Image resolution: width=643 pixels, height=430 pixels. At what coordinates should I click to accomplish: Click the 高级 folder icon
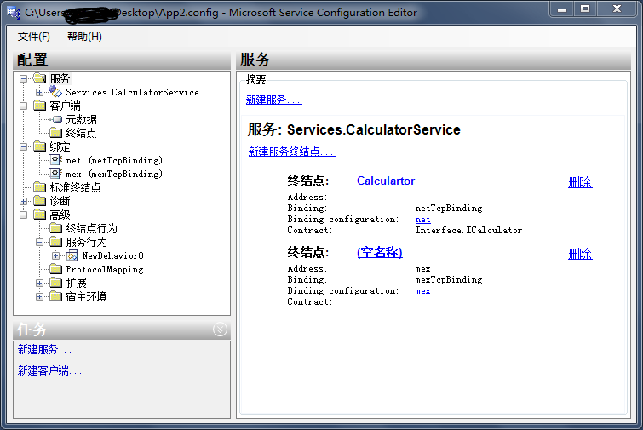(x=39, y=215)
